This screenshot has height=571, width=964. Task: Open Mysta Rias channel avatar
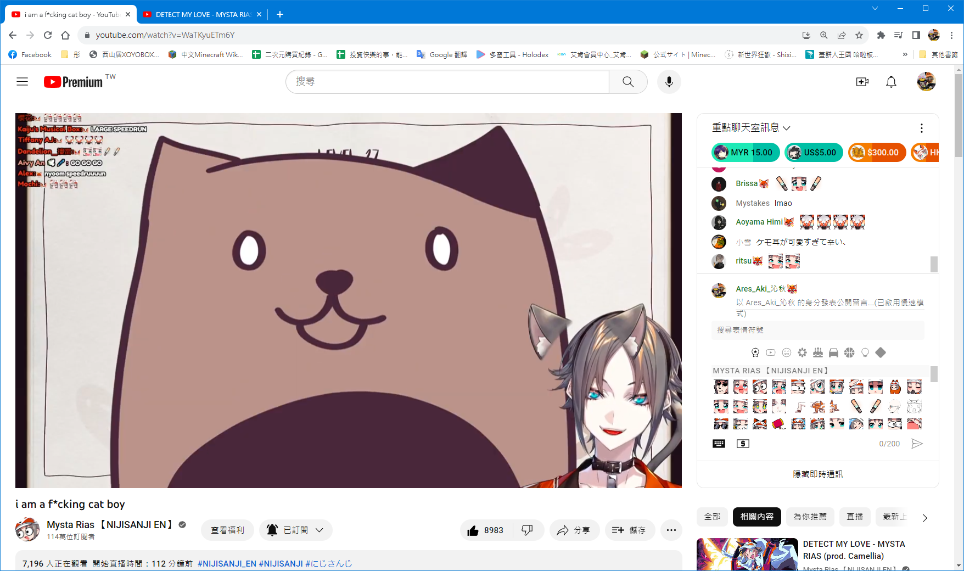coord(27,530)
